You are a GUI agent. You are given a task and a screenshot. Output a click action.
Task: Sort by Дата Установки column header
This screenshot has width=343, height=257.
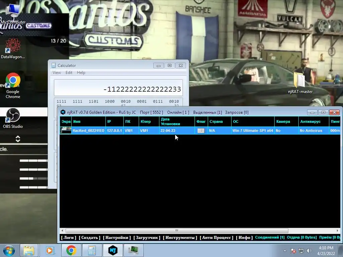tap(177, 121)
